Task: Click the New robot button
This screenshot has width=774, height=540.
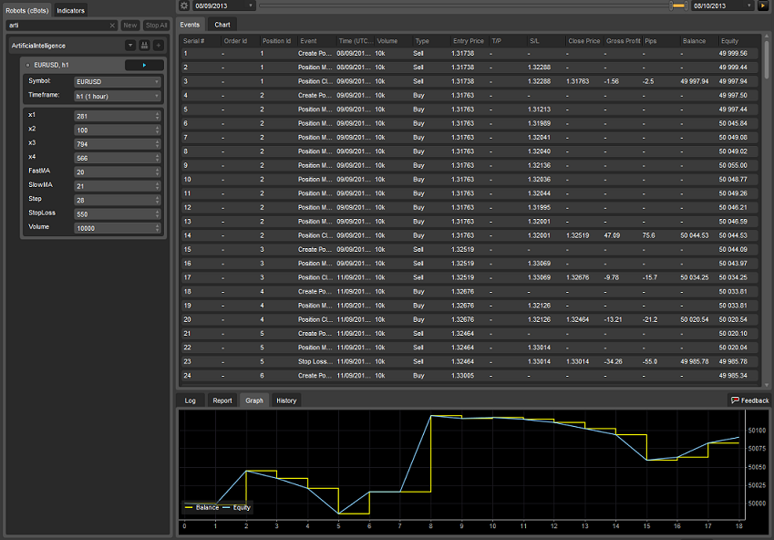Action: tap(130, 26)
